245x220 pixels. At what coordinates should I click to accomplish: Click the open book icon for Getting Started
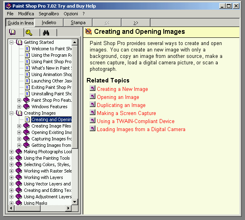pos(19,42)
